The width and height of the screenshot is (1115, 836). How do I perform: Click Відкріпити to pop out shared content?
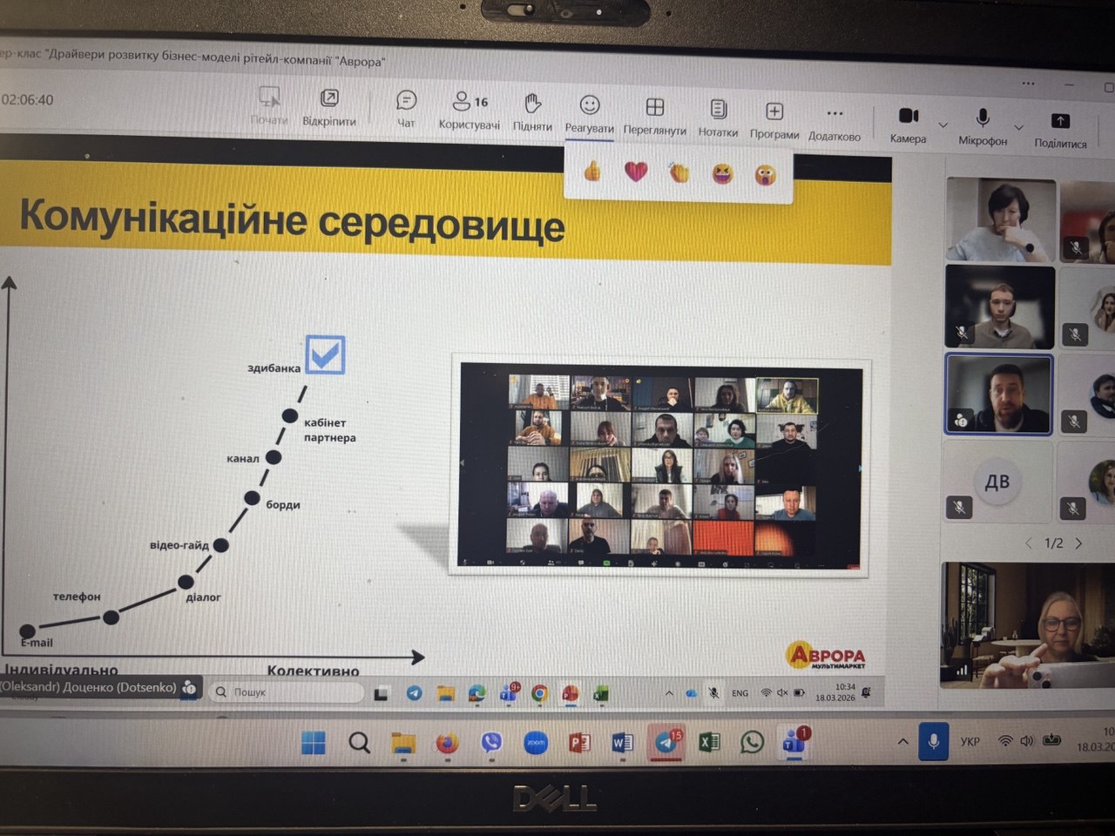pos(329,106)
